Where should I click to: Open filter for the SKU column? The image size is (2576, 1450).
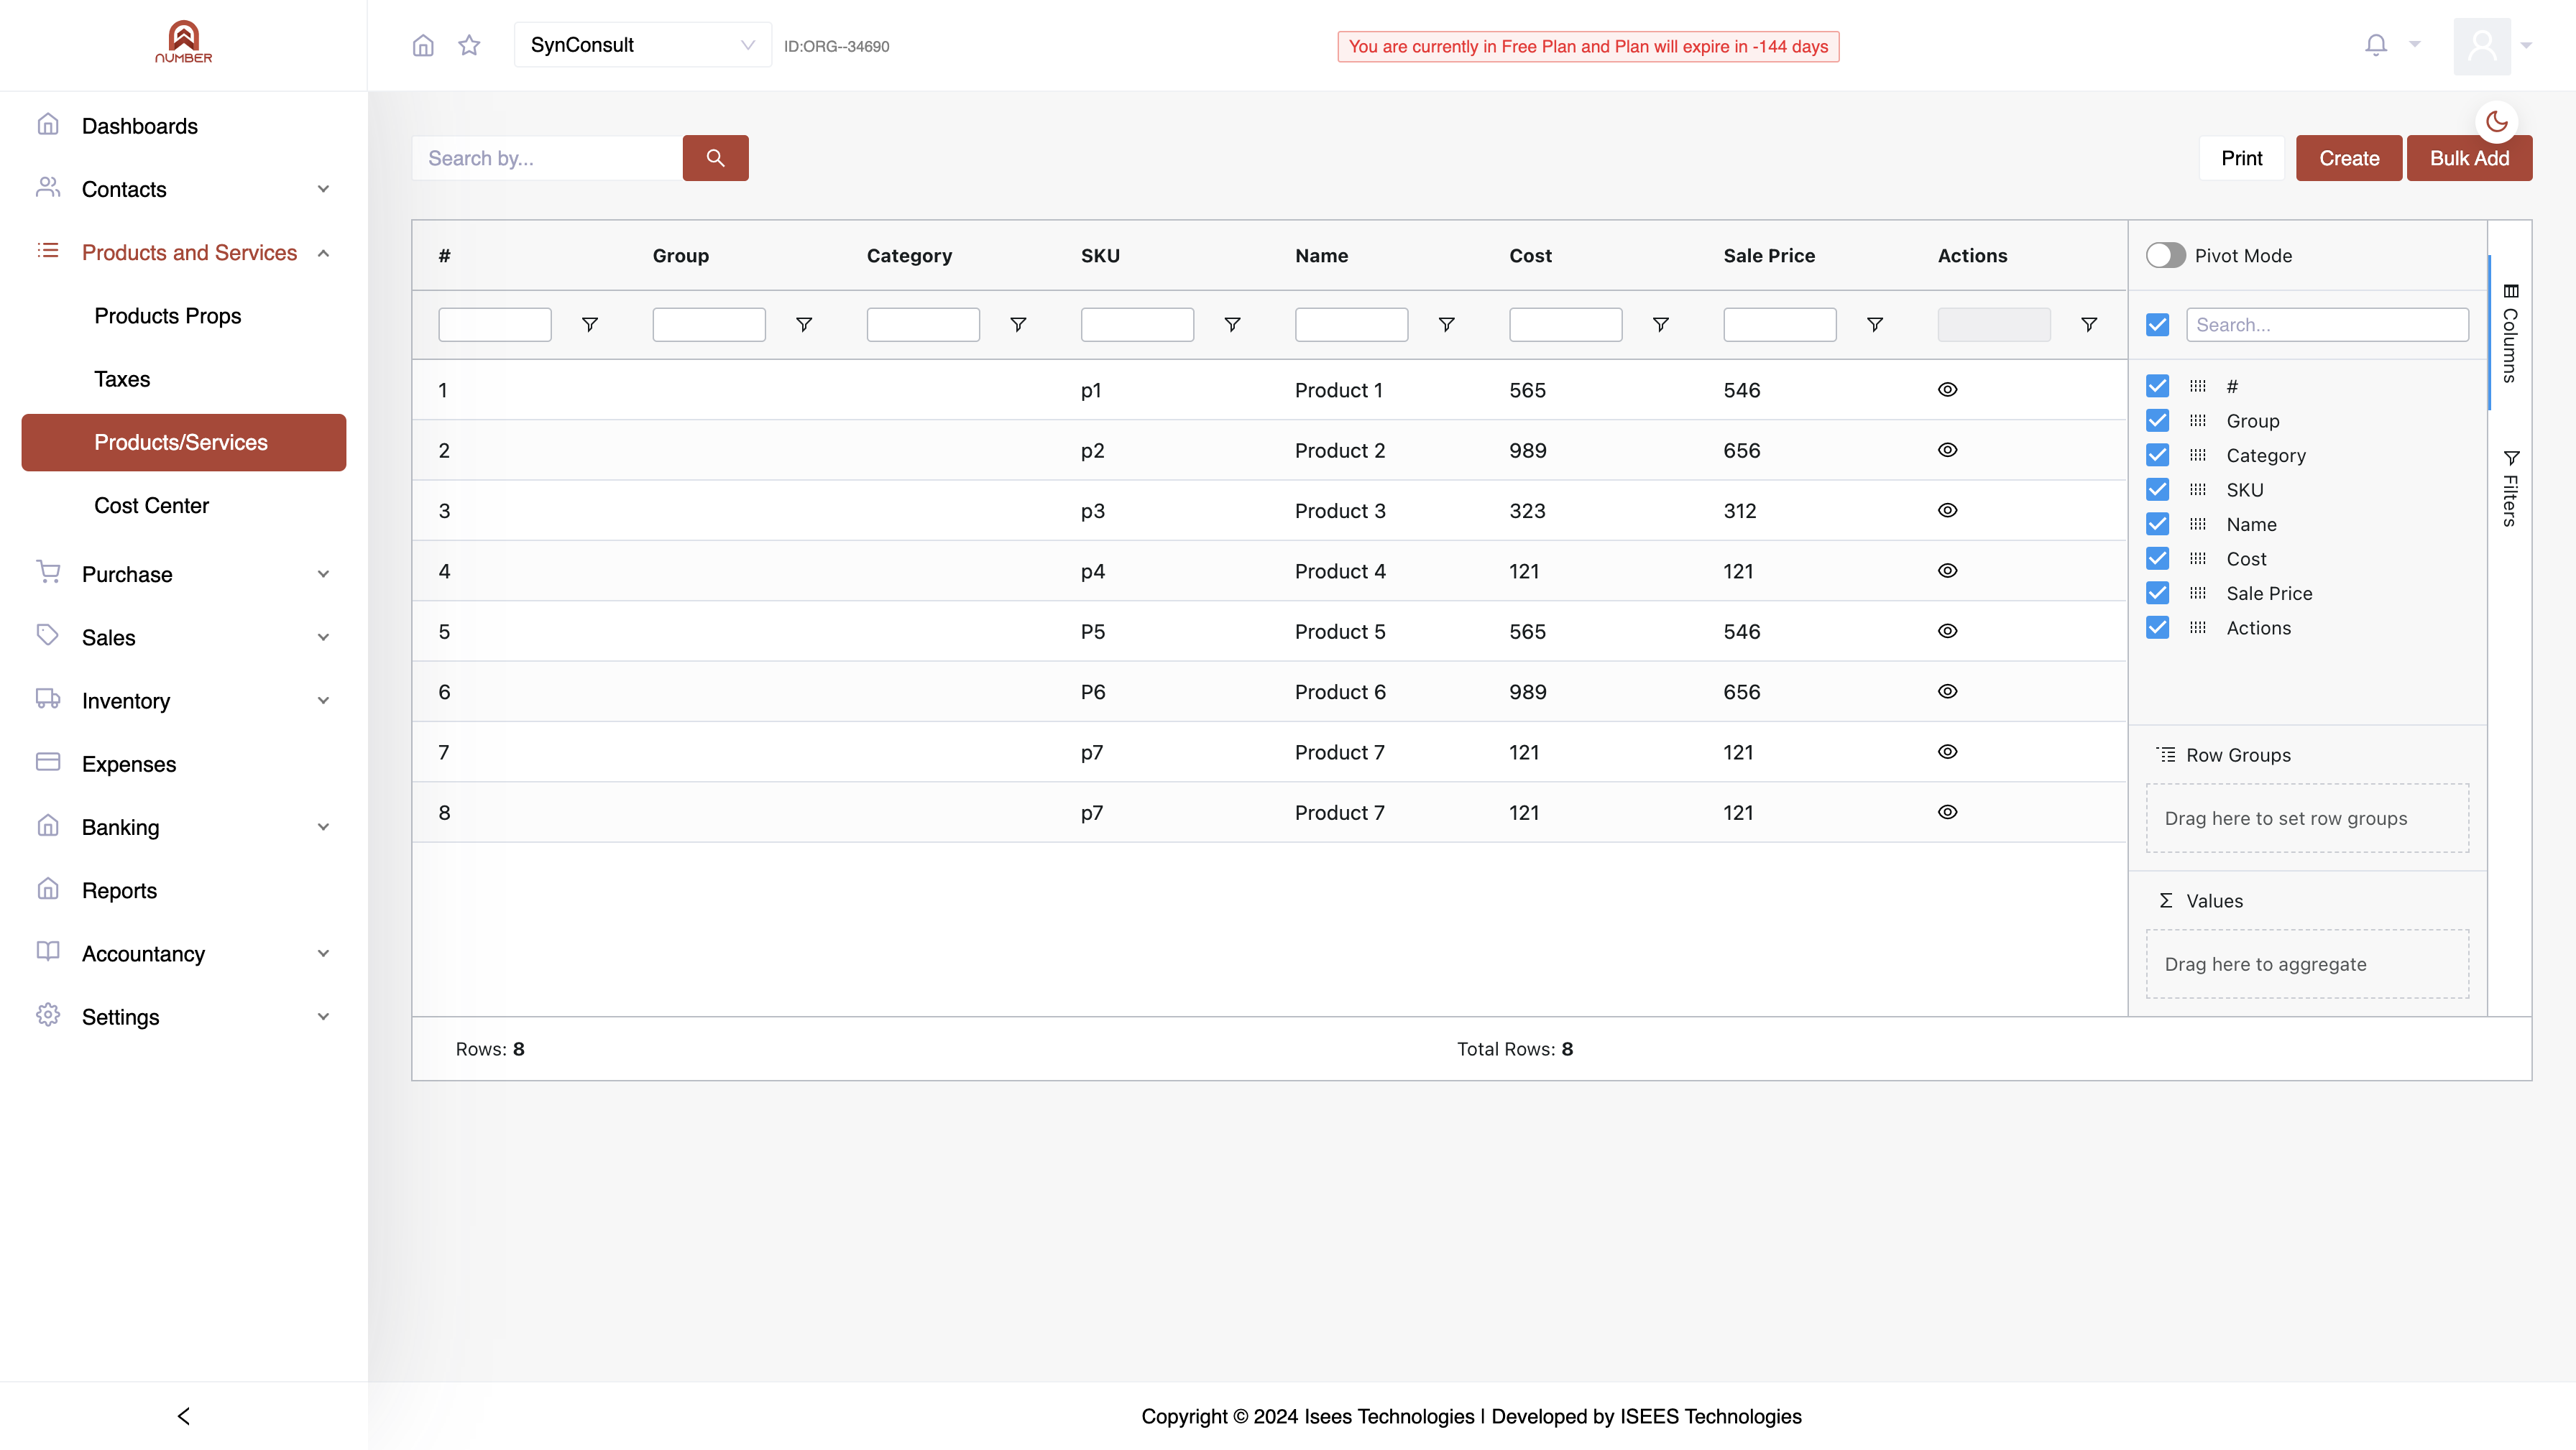1232,325
